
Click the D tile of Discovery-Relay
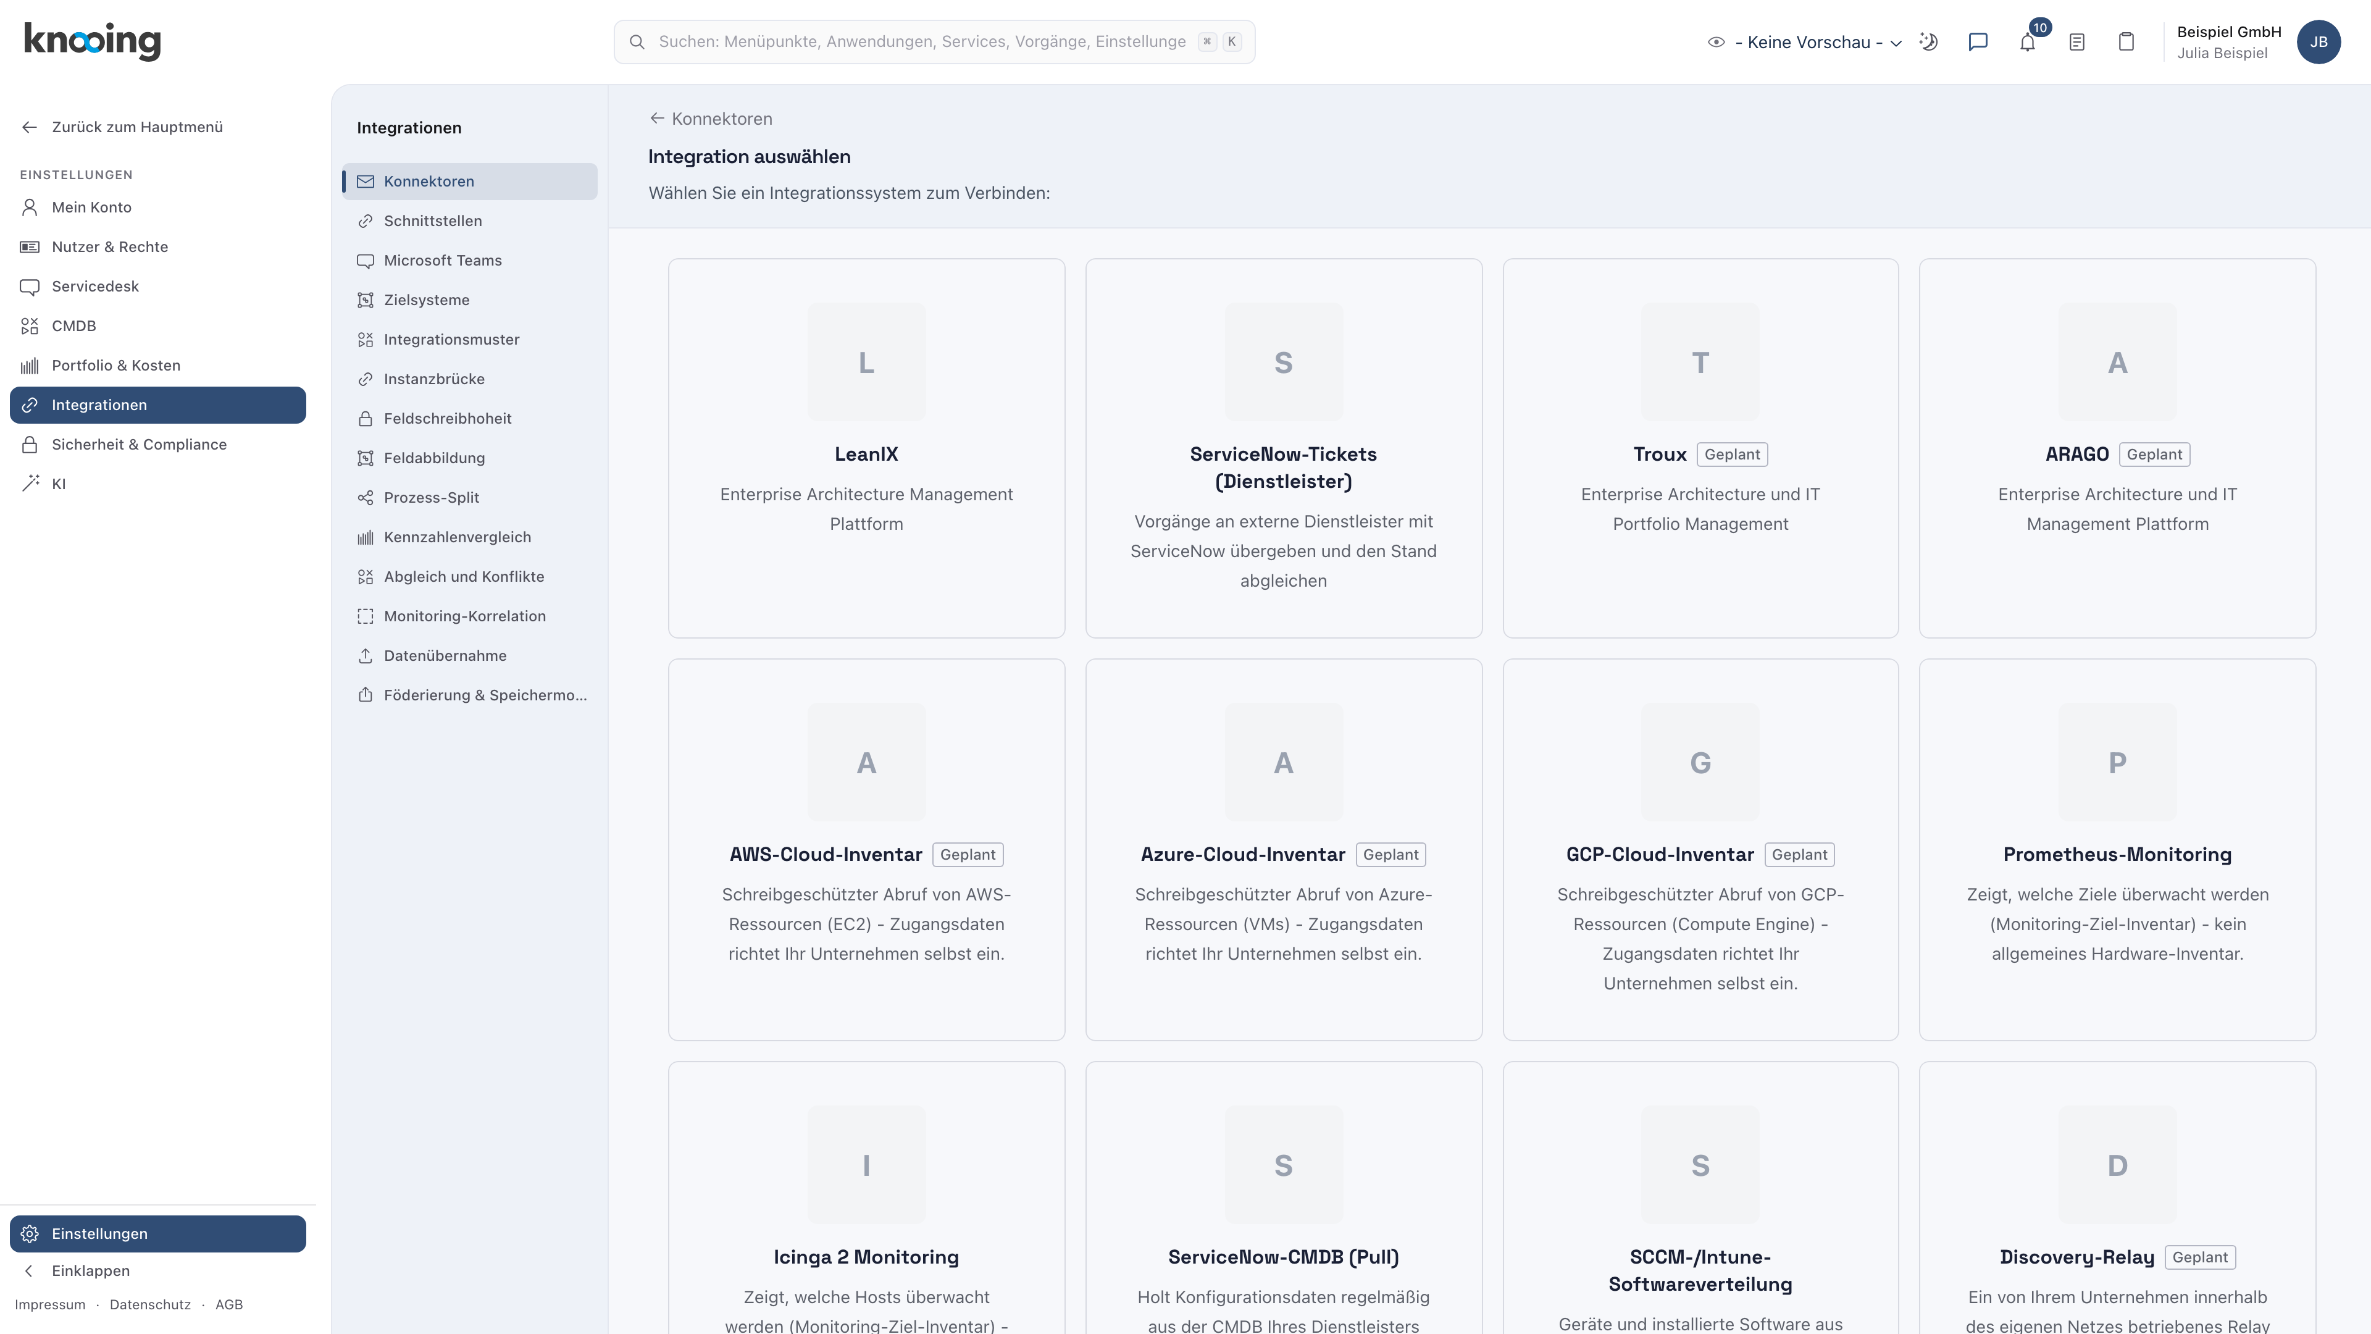(x=2117, y=1165)
